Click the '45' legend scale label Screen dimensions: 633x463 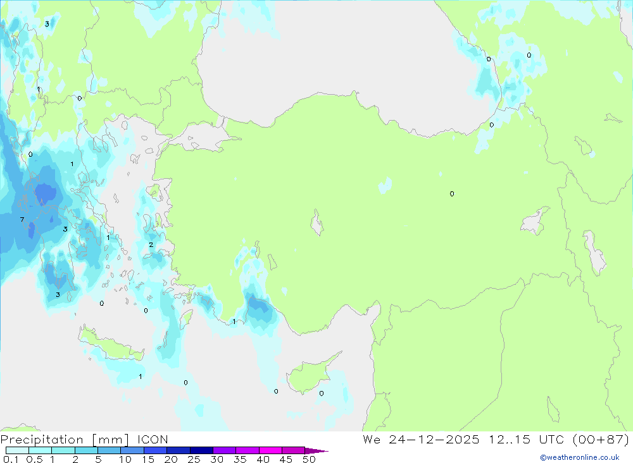point(286,459)
